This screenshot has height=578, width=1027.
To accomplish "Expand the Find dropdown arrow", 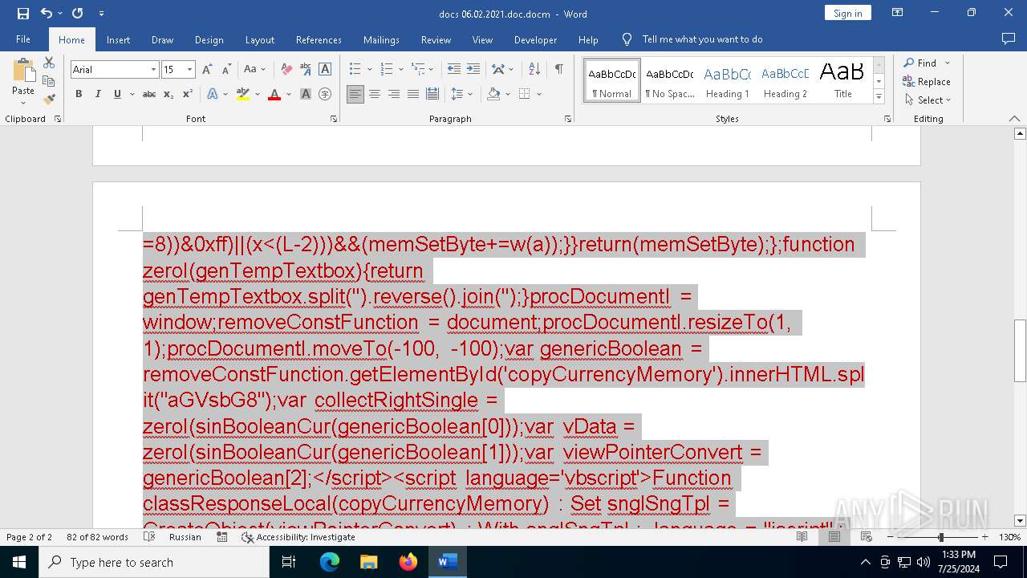I will tap(948, 63).
